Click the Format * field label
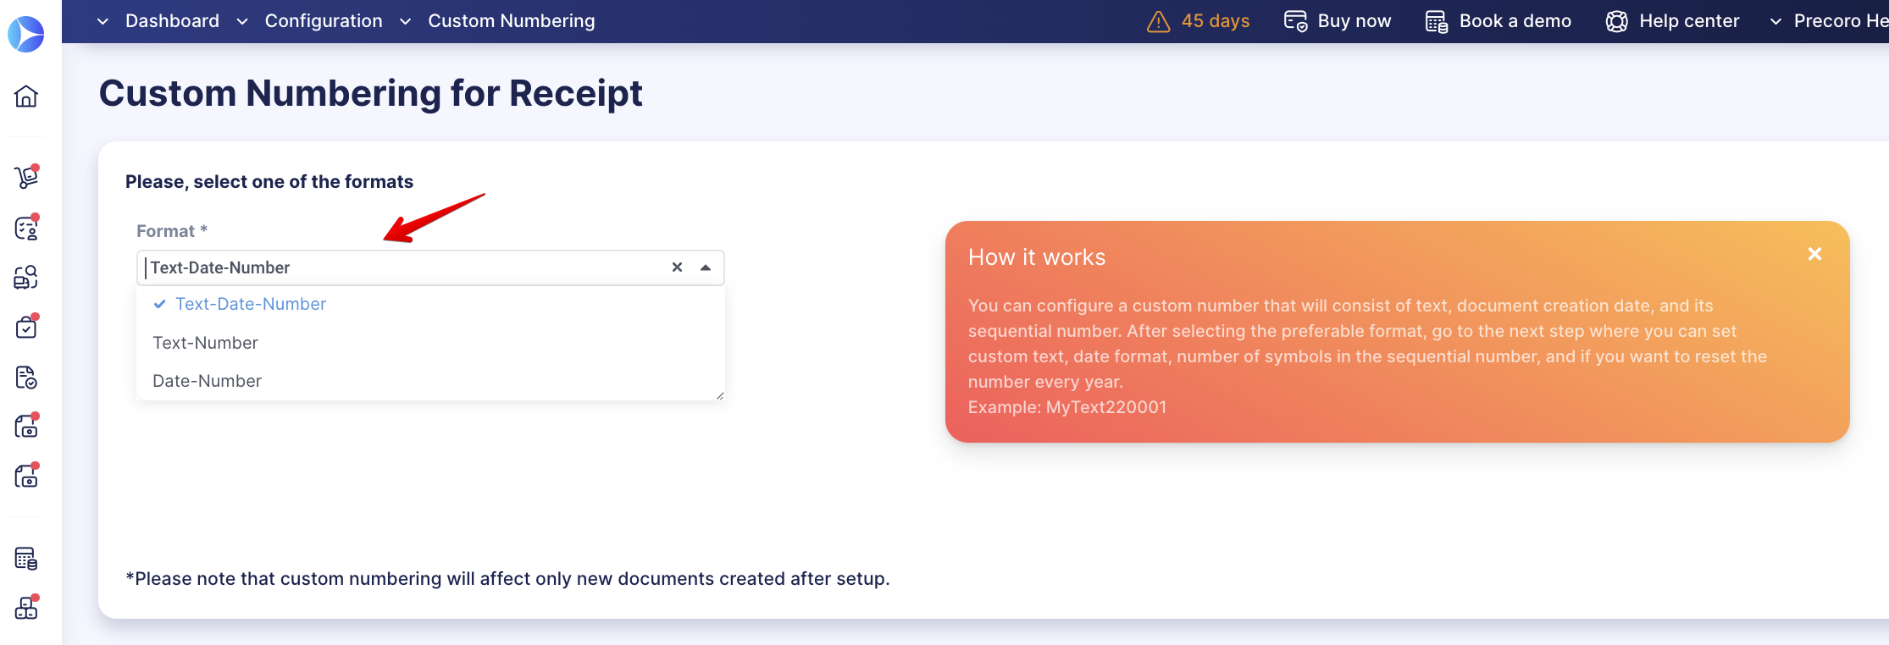The height and width of the screenshot is (645, 1889). (172, 231)
